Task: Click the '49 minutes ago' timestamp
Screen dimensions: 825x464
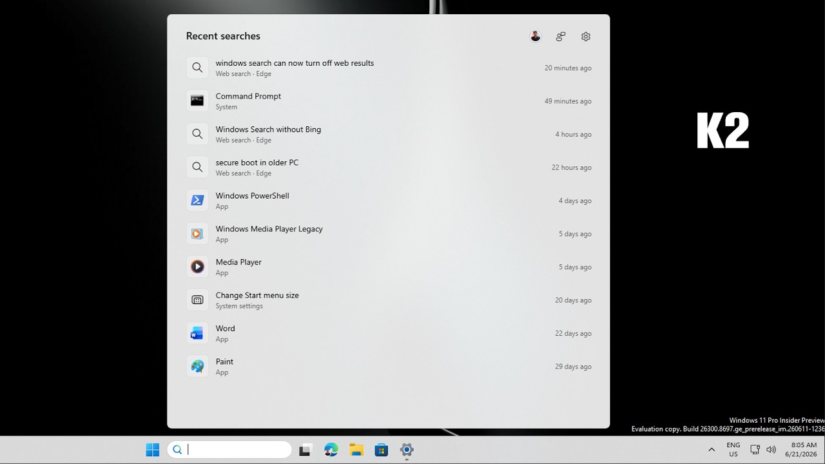Action: (568, 101)
